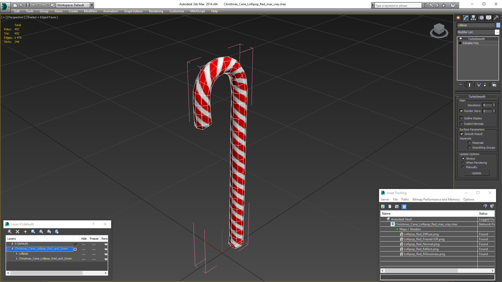Click the keyword search field
Screen dimensions: 502x282
coord(398,5)
